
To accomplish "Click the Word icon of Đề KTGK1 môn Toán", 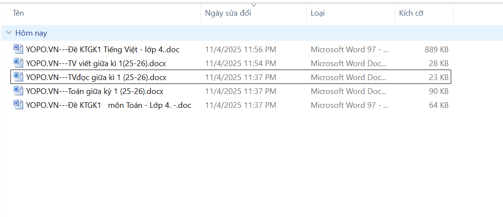I will (18, 105).
